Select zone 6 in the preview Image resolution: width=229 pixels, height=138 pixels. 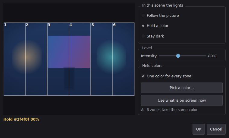pyautogui.click(x=124, y=59)
